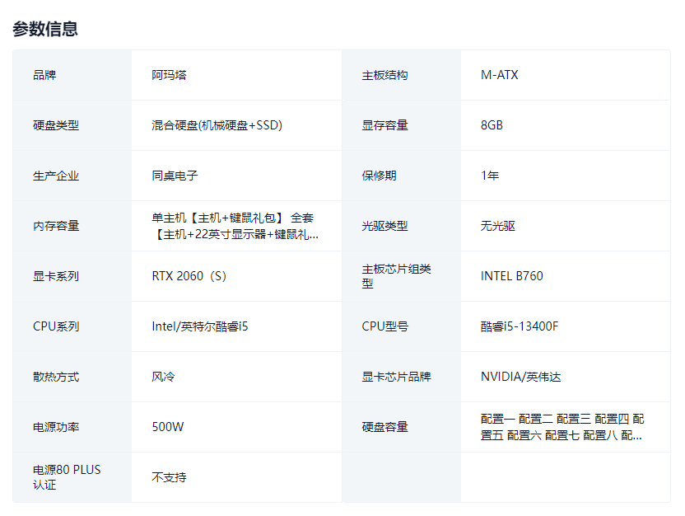Expand the truncated 配置一 配置二 disk capacity text
The width and height of the screenshot is (685, 516).
pos(562,427)
